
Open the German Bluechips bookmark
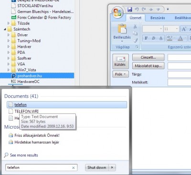[45, 11]
